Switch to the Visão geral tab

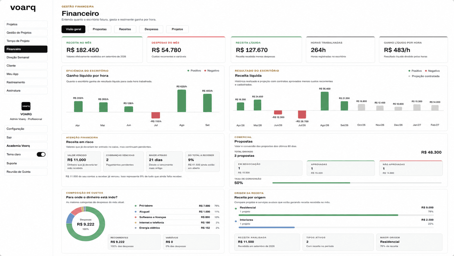click(x=73, y=29)
